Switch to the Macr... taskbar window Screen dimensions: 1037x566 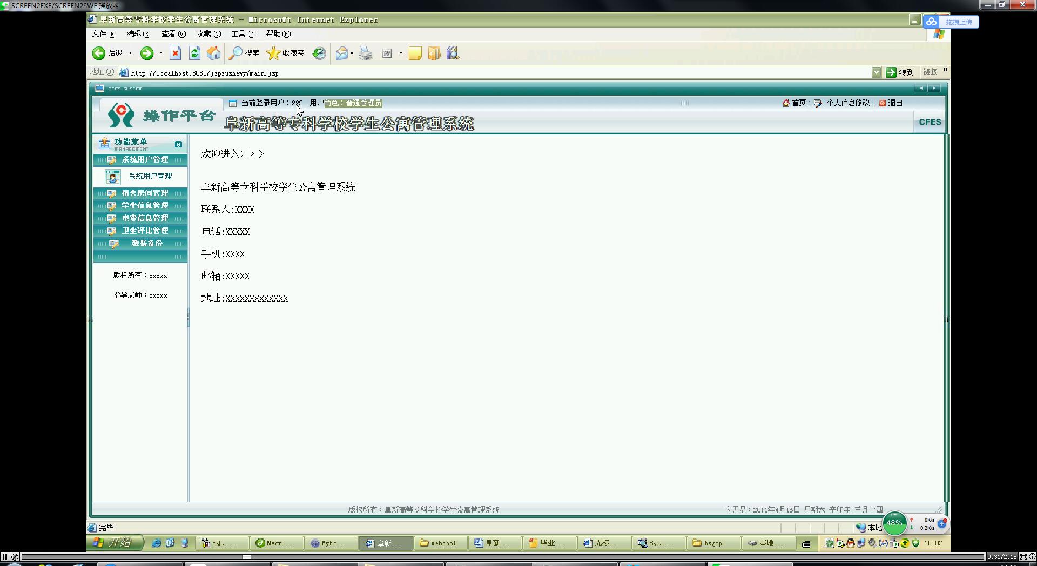277,543
